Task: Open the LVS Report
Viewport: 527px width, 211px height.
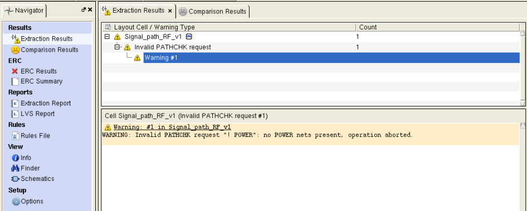Action: click(38, 114)
